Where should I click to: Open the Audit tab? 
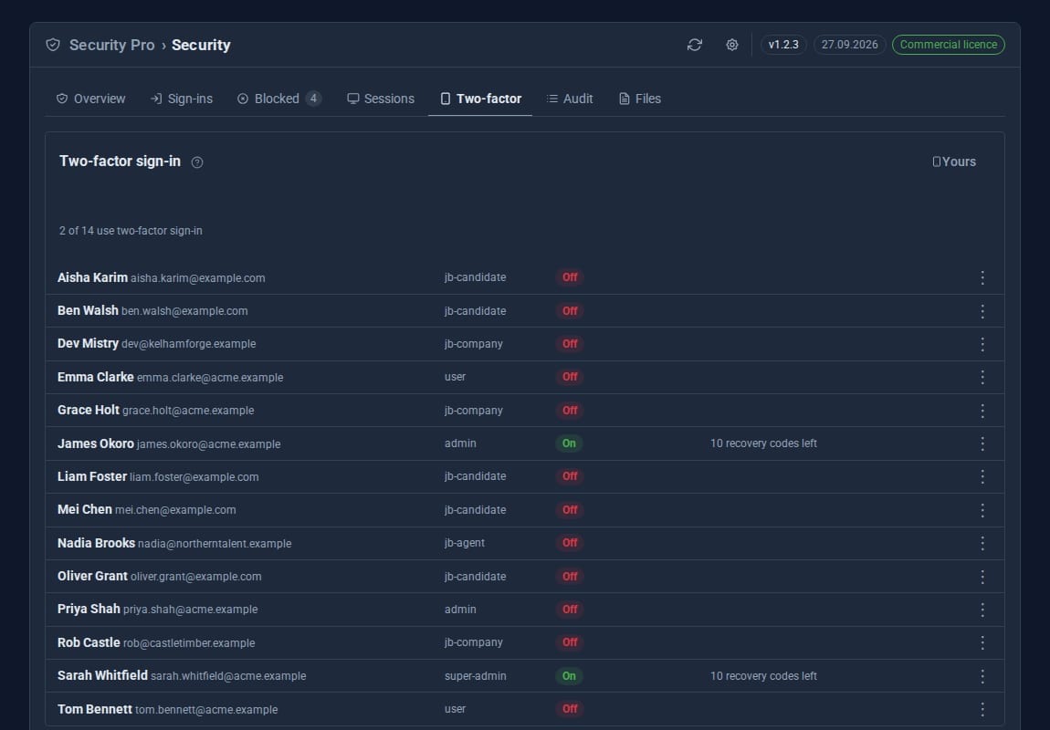(570, 99)
